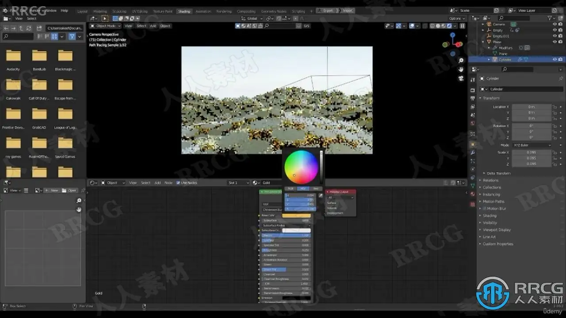Select the RGB mode in color picker
Image resolution: width=566 pixels, height=318 pixels.
click(291, 189)
